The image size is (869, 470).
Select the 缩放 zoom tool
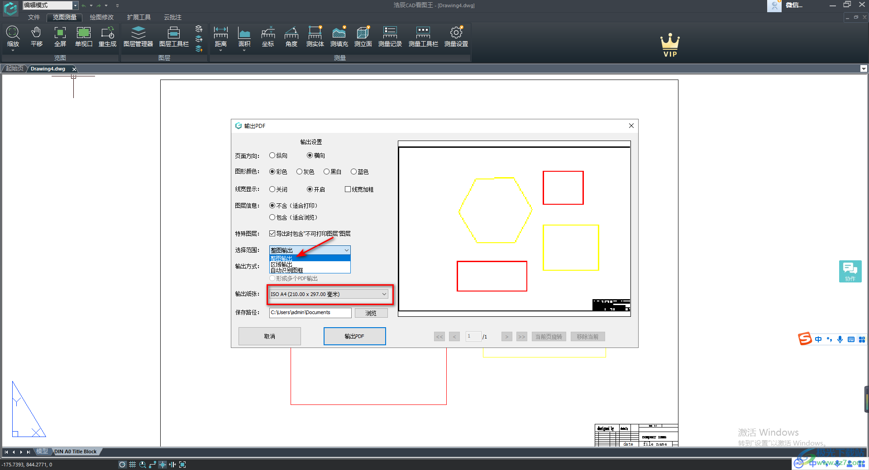point(13,36)
